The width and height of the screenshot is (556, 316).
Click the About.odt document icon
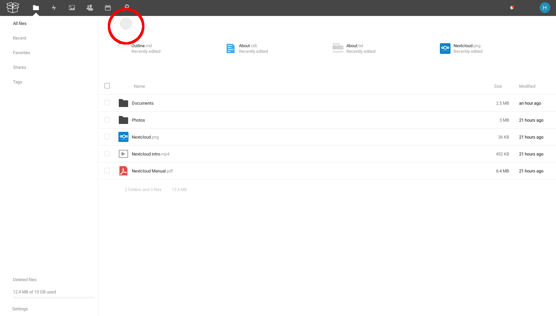[x=231, y=49]
